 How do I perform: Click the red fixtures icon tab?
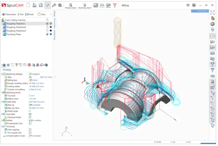pyautogui.click(x=38, y=65)
